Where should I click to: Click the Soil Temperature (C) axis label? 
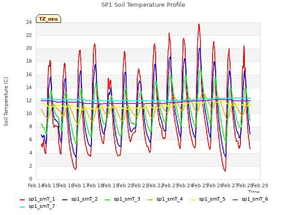(x=6, y=102)
